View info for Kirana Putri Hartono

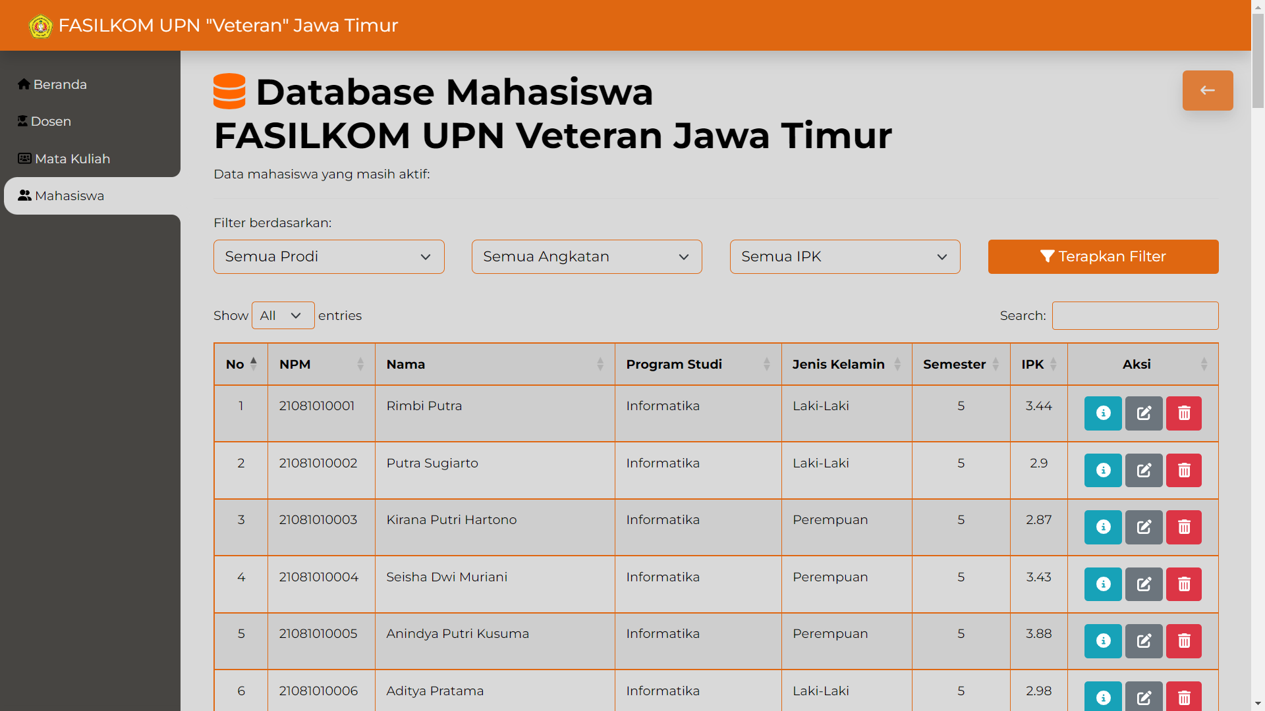tap(1103, 527)
